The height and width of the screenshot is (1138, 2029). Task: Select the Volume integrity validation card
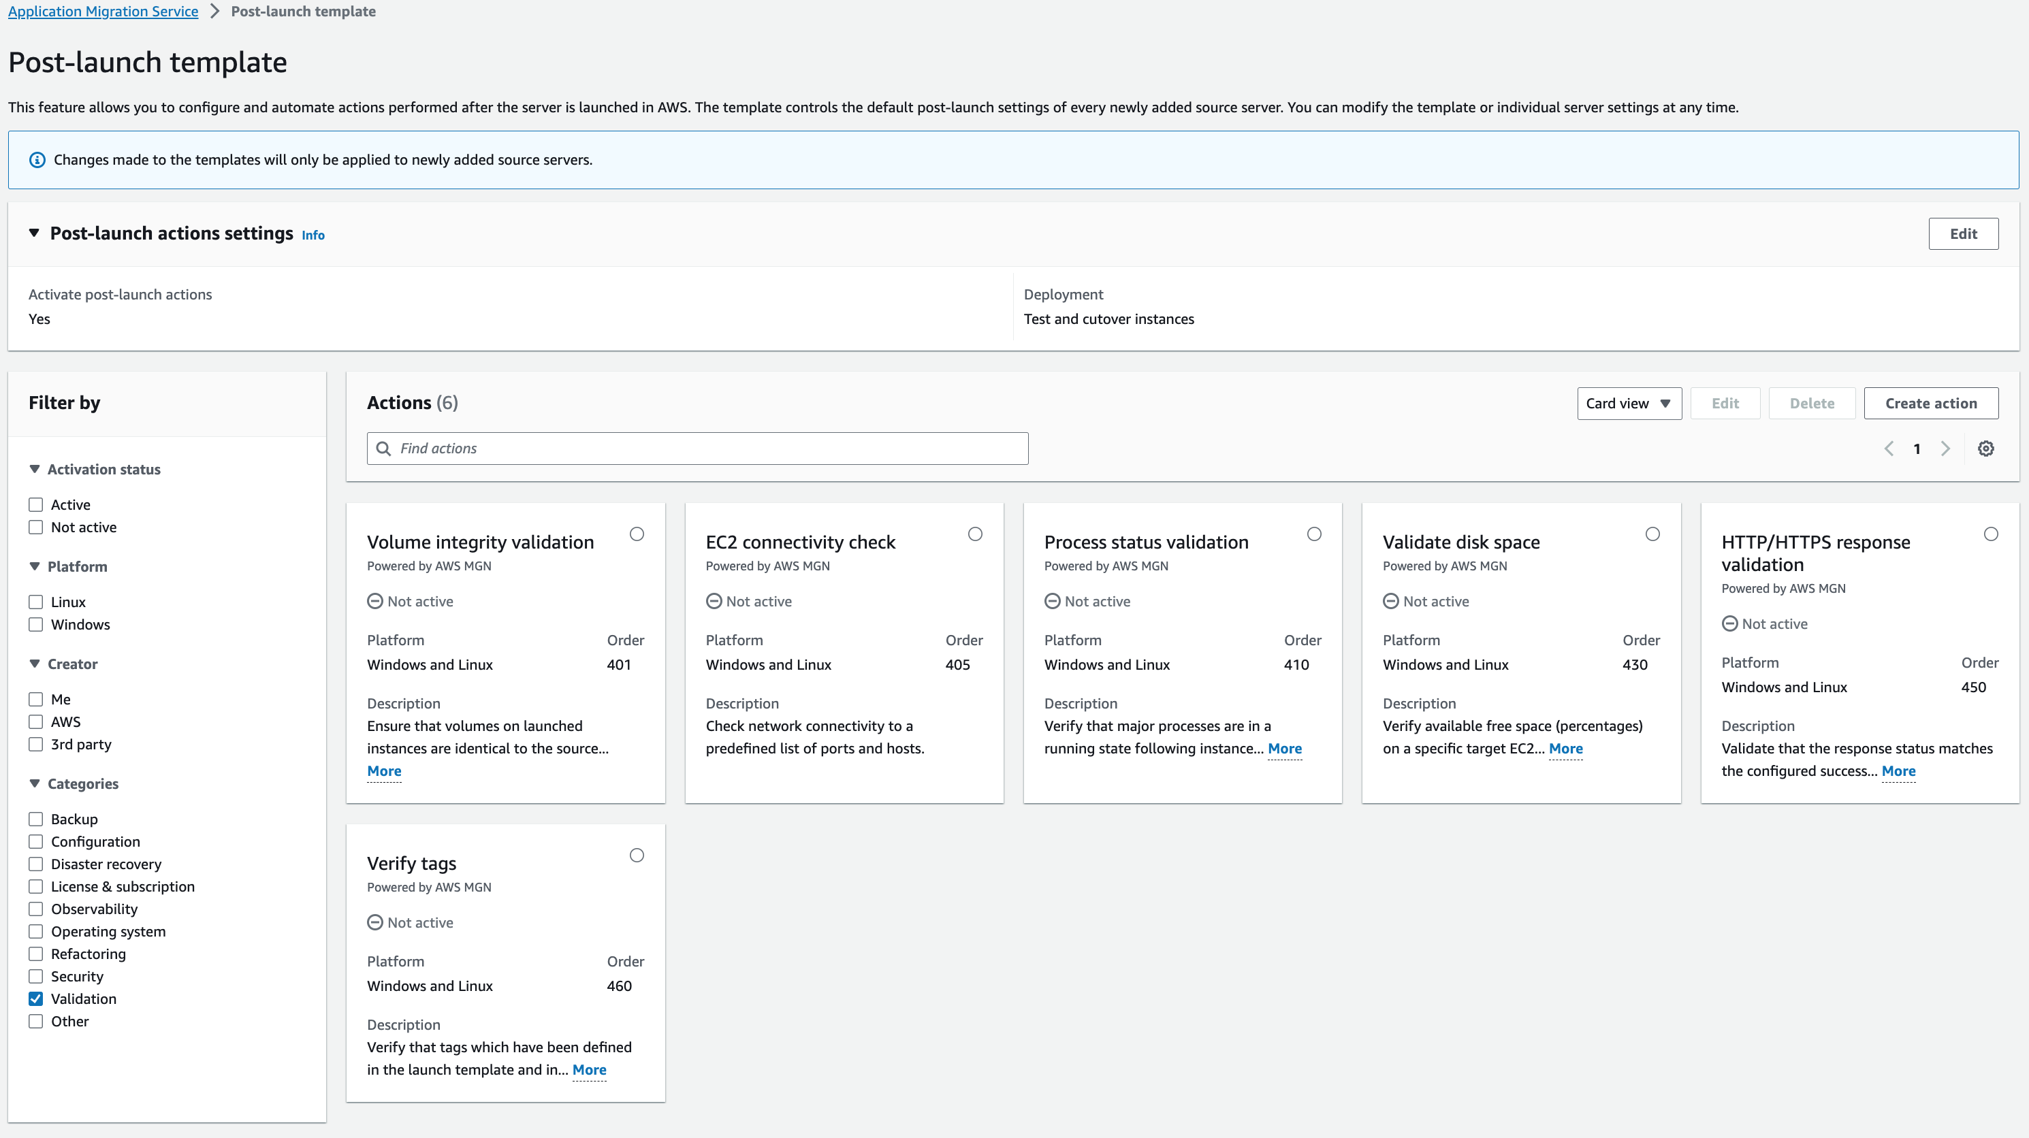click(637, 534)
